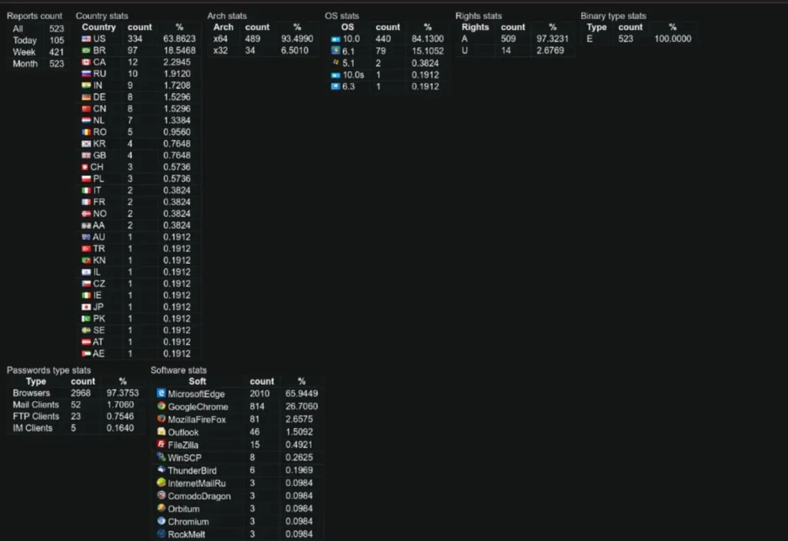This screenshot has width=788, height=541.
Task: Select the All reports count row
Action: (x=38, y=28)
